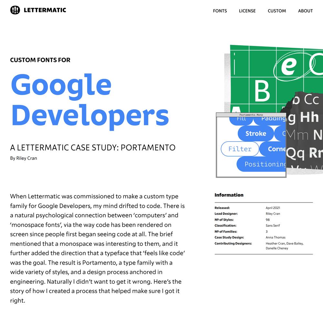Click the 'Information' heading
This screenshot has width=323, height=323.
(229, 195)
